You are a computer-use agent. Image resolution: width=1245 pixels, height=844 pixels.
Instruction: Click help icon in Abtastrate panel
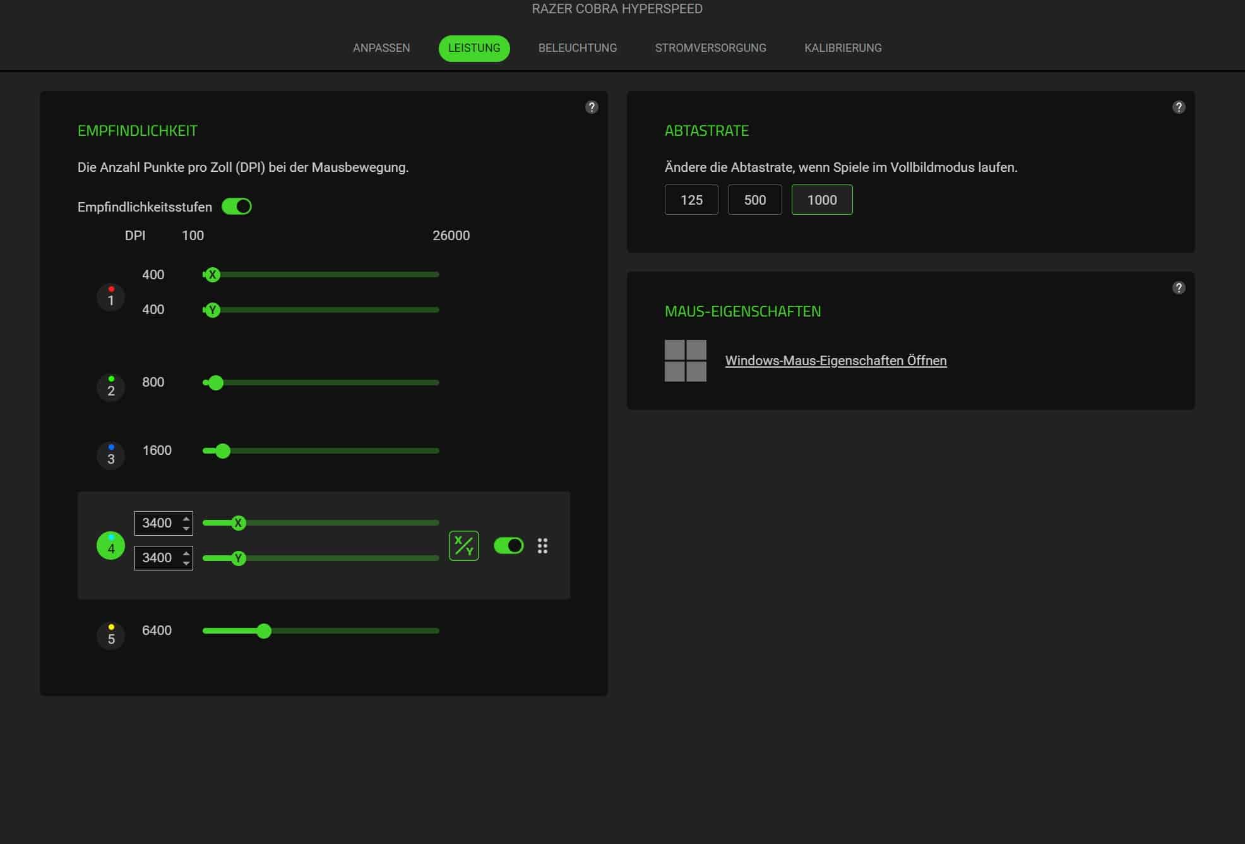[x=1178, y=107]
